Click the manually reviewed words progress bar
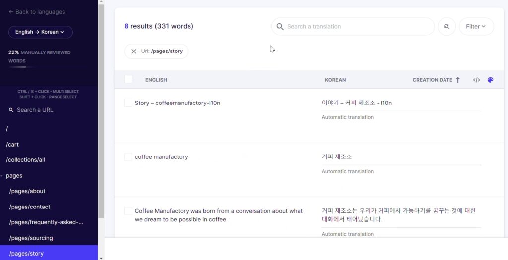The image size is (508, 260). (x=17, y=67)
